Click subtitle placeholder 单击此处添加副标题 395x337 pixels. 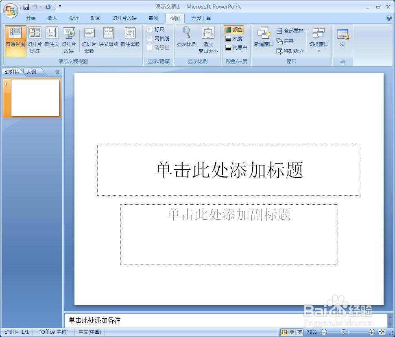point(229,234)
